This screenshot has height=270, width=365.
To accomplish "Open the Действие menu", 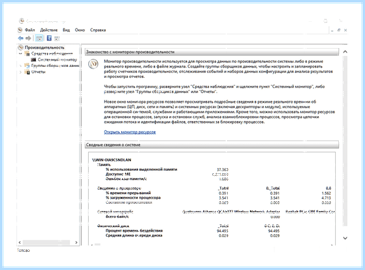I will click(49, 30).
